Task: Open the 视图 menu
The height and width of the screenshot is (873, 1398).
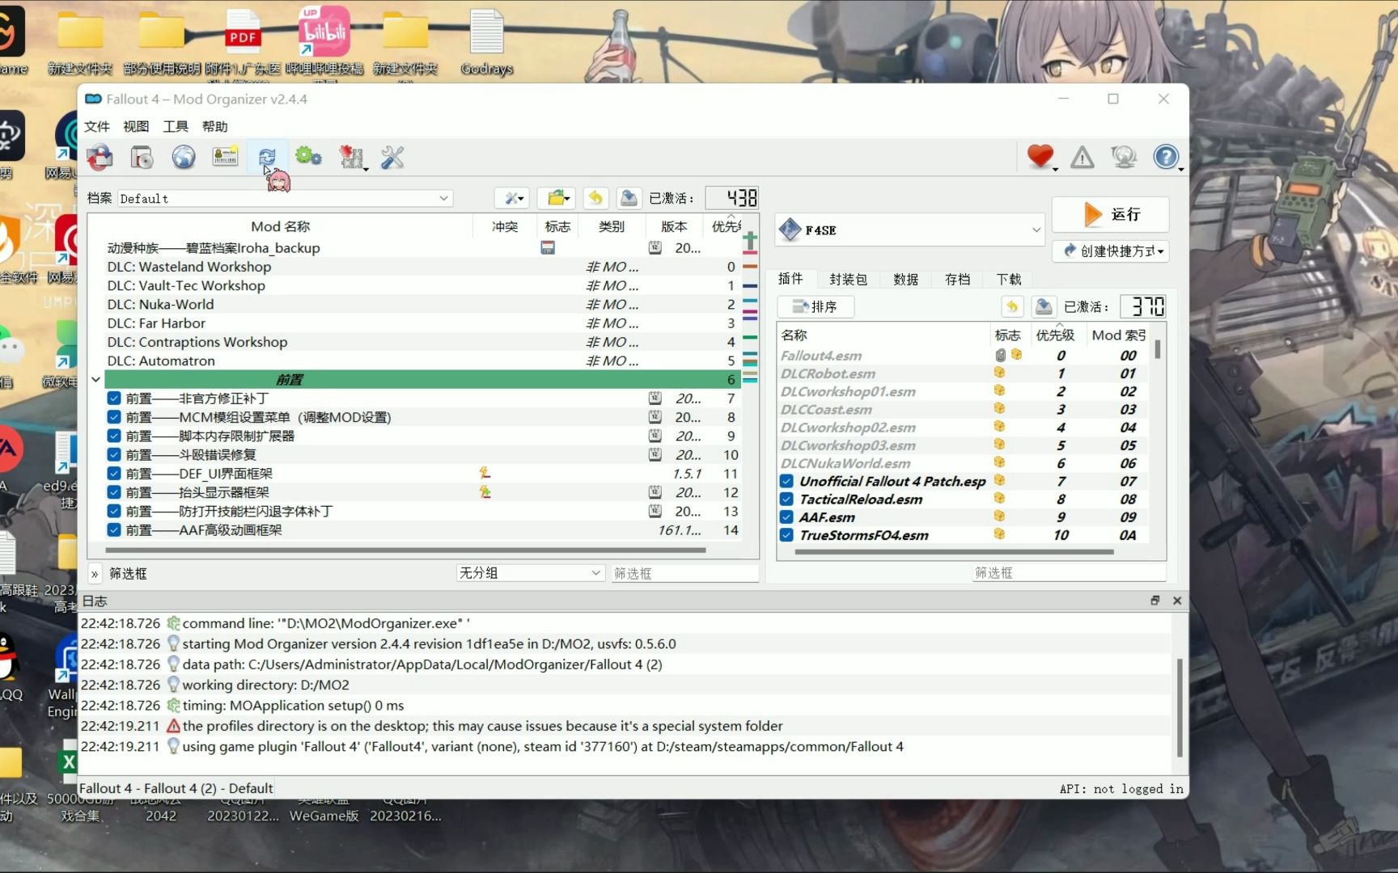Action: click(136, 126)
